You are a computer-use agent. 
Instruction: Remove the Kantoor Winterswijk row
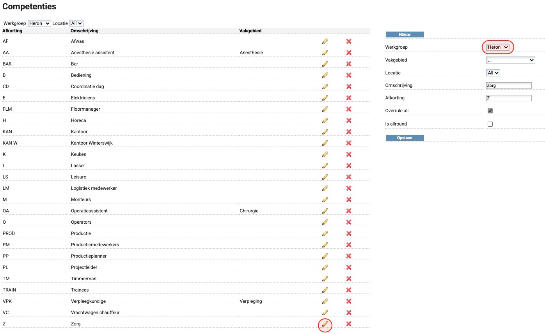pos(349,143)
